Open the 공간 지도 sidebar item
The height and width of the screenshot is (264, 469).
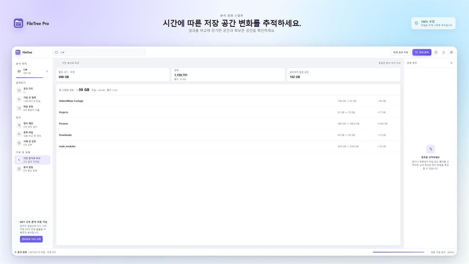[32, 90]
